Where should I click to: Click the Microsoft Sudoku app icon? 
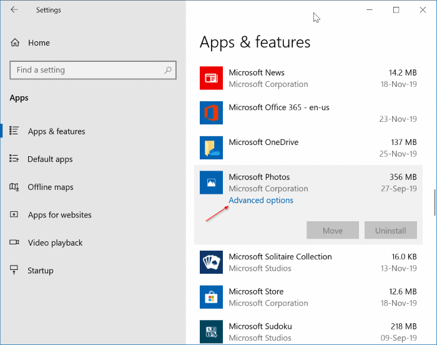[x=211, y=332]
